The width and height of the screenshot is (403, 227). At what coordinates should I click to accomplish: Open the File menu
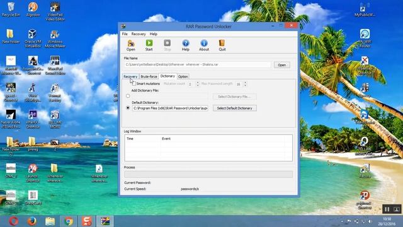click(x=125, y=34)
